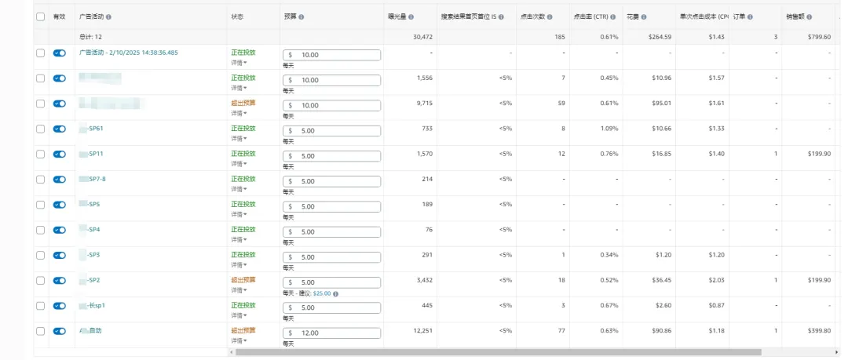Click the info icon beside 销售额 header
The height and width of the screenshot is (360, 848).
[x=809, y=17]
